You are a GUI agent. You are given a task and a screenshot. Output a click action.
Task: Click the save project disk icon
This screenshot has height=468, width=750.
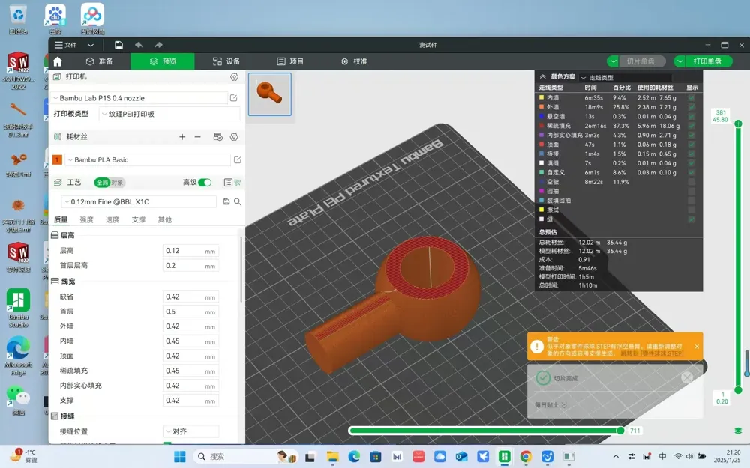pyautogui.click(x=118, y=45)
